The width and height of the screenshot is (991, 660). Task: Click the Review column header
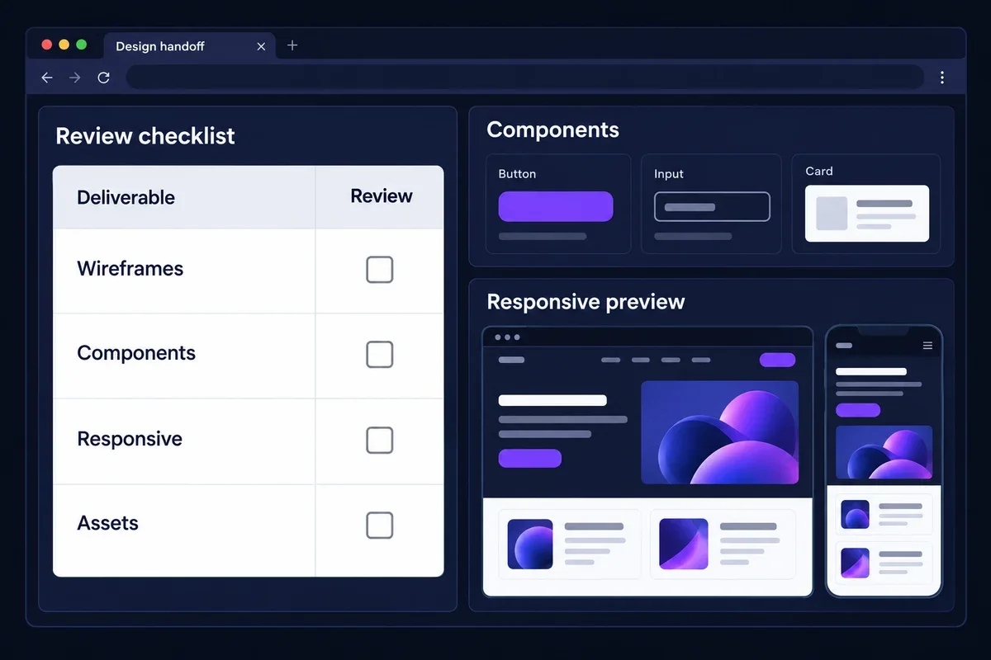[382, 196]
